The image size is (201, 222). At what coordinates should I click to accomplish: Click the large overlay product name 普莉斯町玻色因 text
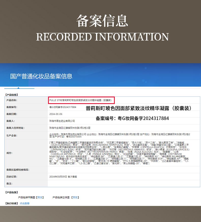coord(139,108)
